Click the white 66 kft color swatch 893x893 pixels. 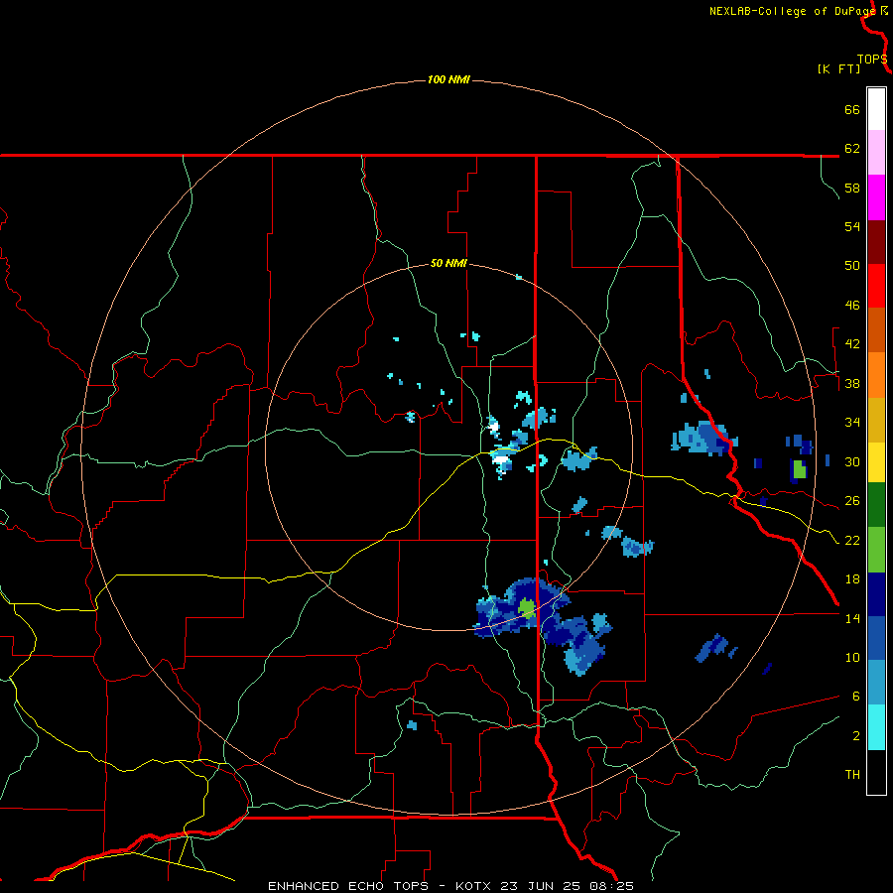876,109
